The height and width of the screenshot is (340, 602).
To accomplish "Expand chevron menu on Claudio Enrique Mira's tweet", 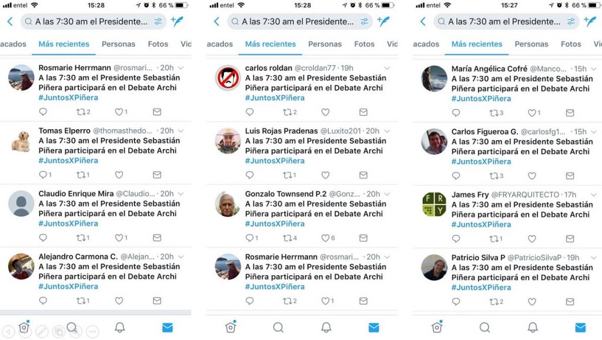I will [181, 194].
